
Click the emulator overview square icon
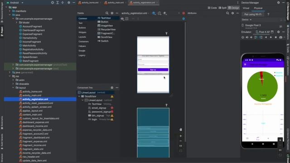point(276,37)
